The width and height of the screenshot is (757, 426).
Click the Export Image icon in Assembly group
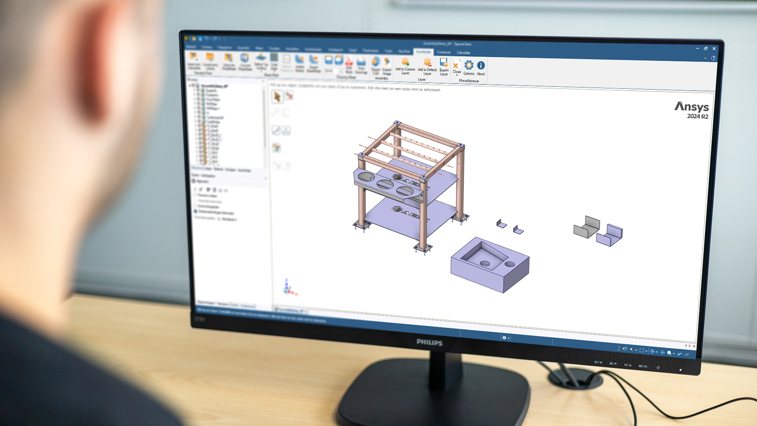tap(387, 62)
